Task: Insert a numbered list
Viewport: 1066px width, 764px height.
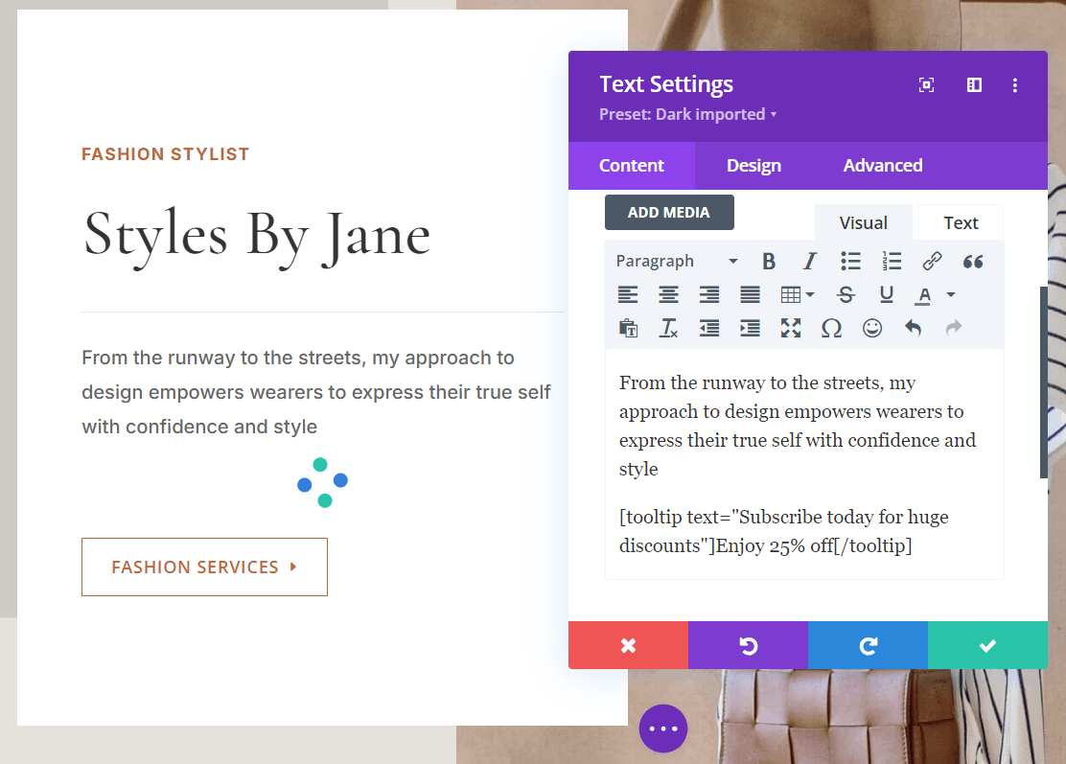Action: [892, 261]
